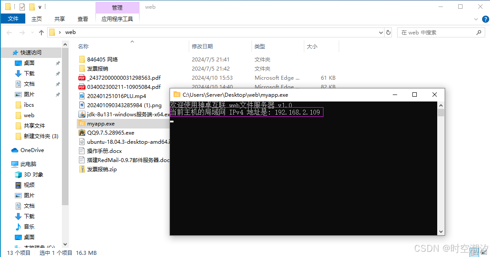Click the 管理 contextual tab
This screenshot has width=490, height=257.
tap(117, 7)
